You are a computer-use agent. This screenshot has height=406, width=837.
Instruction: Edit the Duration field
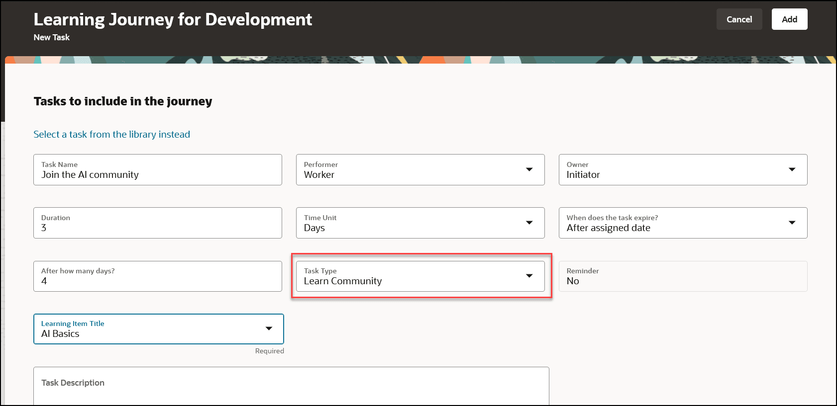pyautogui.click(x=158, y=223)
